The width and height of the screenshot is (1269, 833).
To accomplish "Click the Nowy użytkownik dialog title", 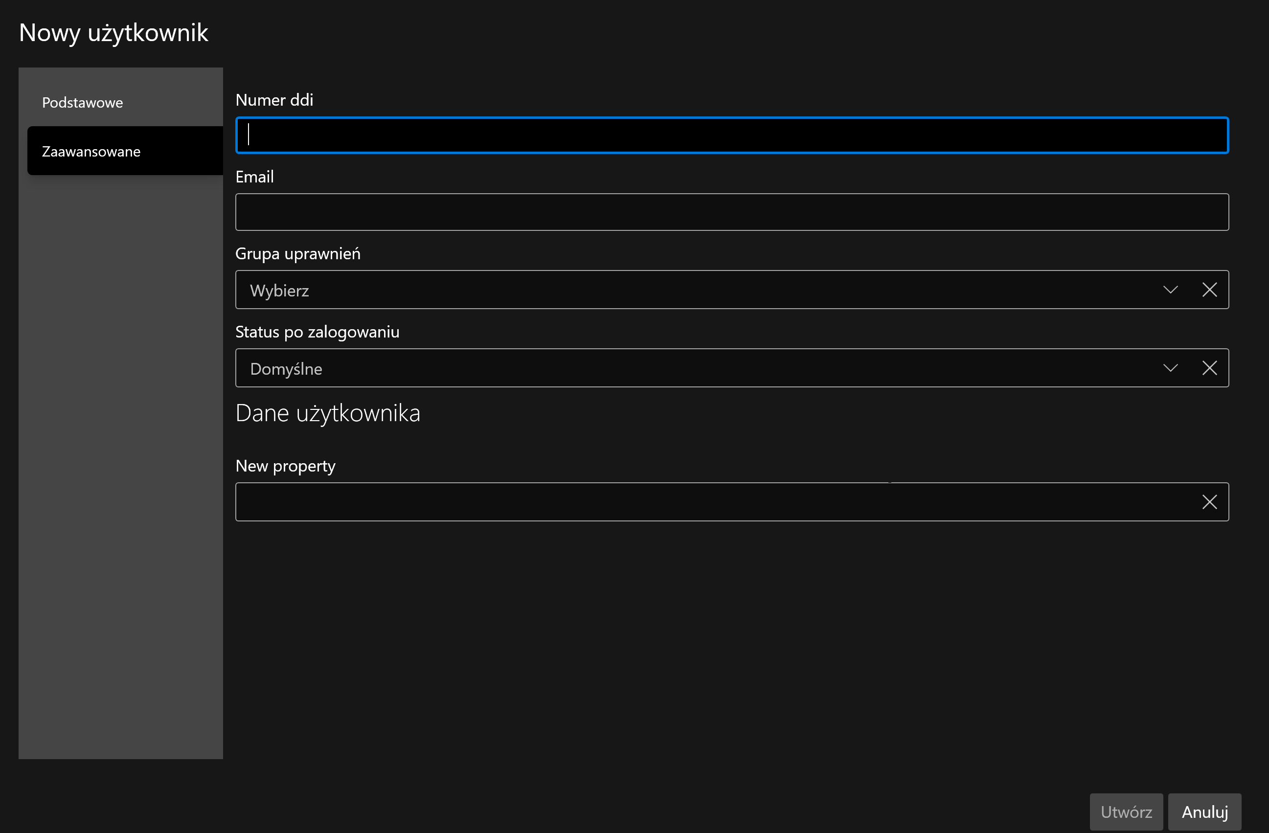I will [x=113, y=33].
